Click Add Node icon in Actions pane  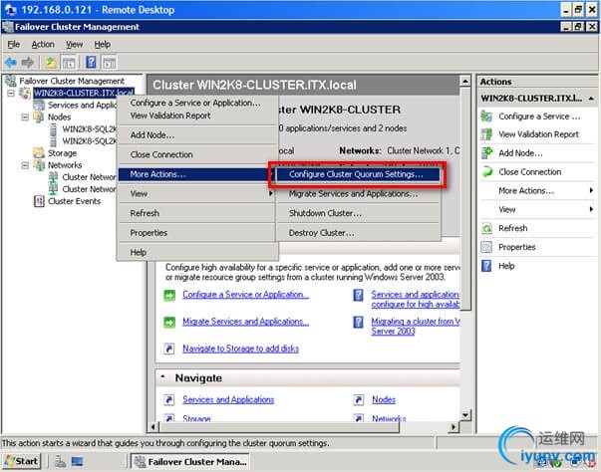tap(486, 152)
